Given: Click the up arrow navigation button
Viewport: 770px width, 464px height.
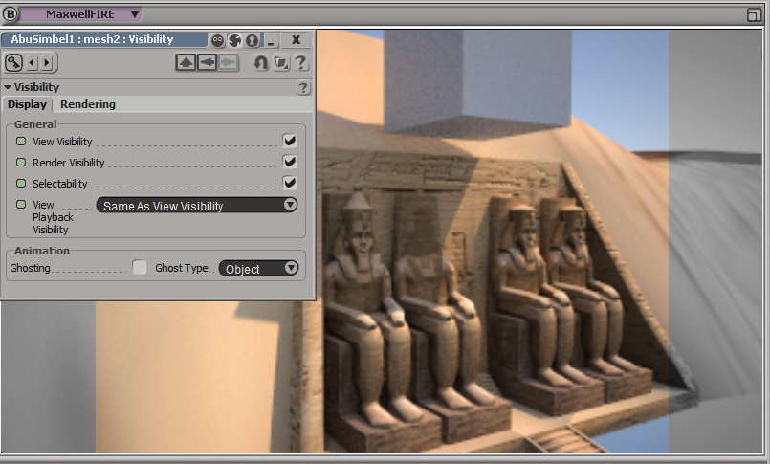Looking at the screenshot, I should (x=186, y=62).
